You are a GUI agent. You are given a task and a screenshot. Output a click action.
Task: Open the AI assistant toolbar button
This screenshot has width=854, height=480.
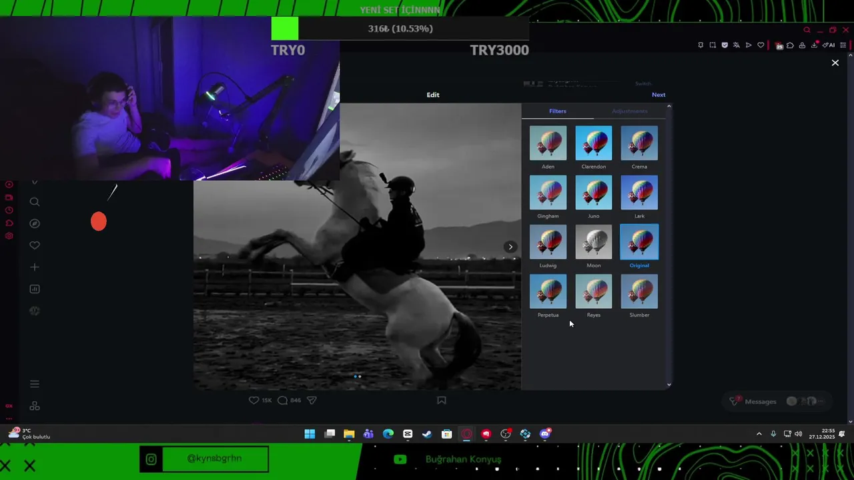point(829,45)
